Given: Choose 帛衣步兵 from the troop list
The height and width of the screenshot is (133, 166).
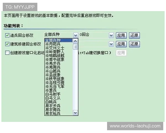Looking at the screenshot, I should pyautogui.click(x=59, y=106).
